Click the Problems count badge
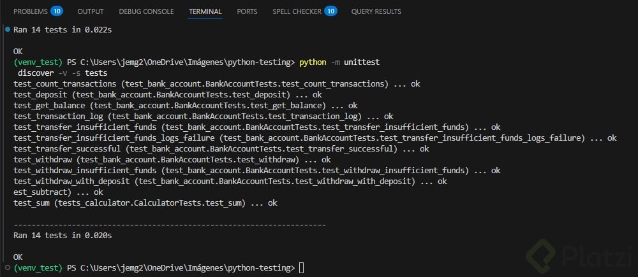 pos(56,11)
